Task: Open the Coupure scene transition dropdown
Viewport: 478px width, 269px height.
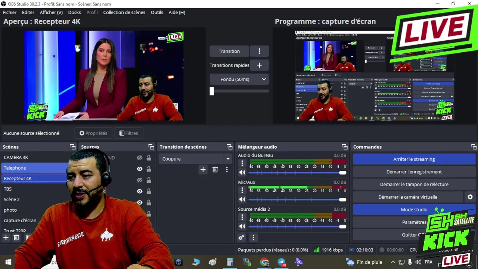Action: [195, 159]
